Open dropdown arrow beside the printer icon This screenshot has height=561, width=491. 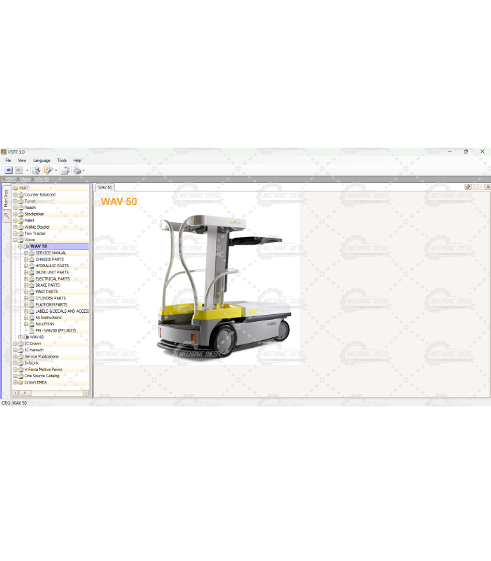(83, 170)
